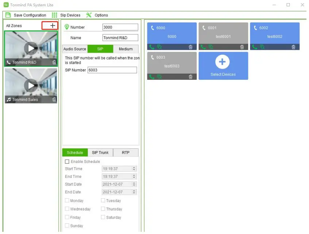Screen dimensions: 309x234
Task: Click the second green icon on test6003 card
Action: pyautogui.click(x=159, y=77)
